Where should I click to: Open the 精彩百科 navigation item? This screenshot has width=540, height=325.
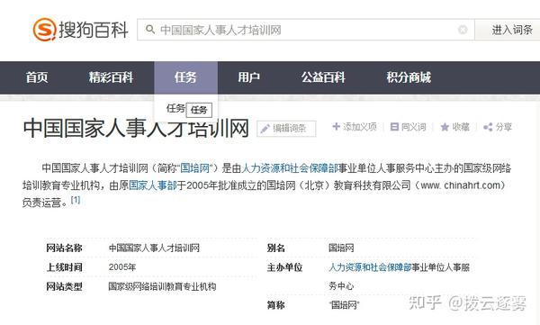click(111, 77)
